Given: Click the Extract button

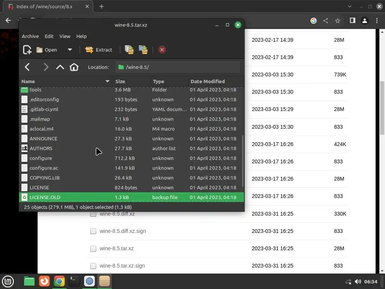Looking at the screenshot, I should (99, 50).
